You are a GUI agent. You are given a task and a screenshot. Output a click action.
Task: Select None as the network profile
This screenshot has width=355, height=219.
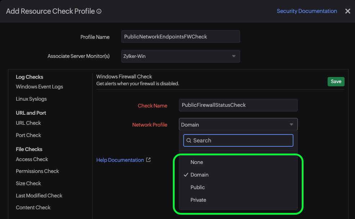pos(197,162)
